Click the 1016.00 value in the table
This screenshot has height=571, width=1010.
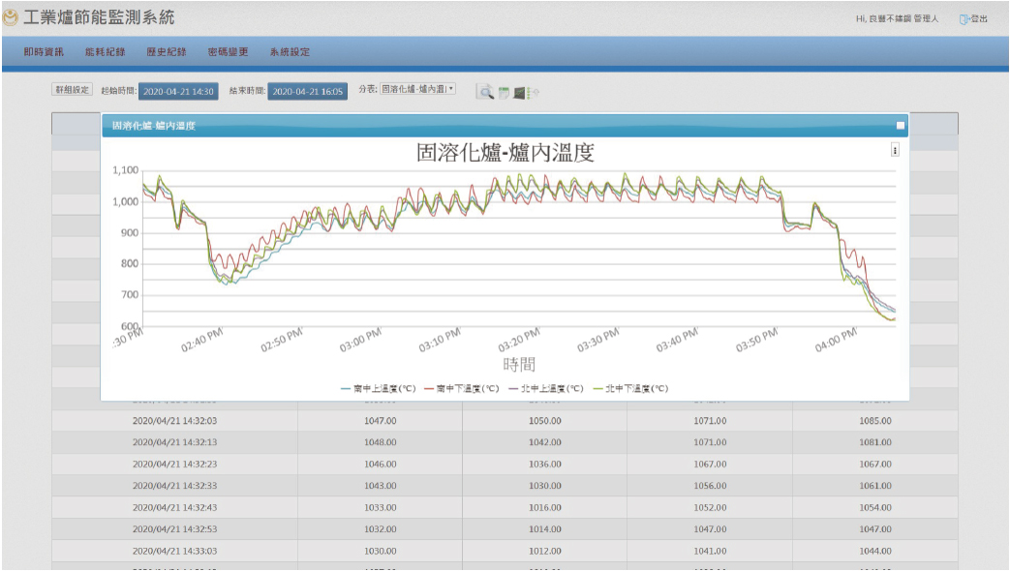point(545,508)
